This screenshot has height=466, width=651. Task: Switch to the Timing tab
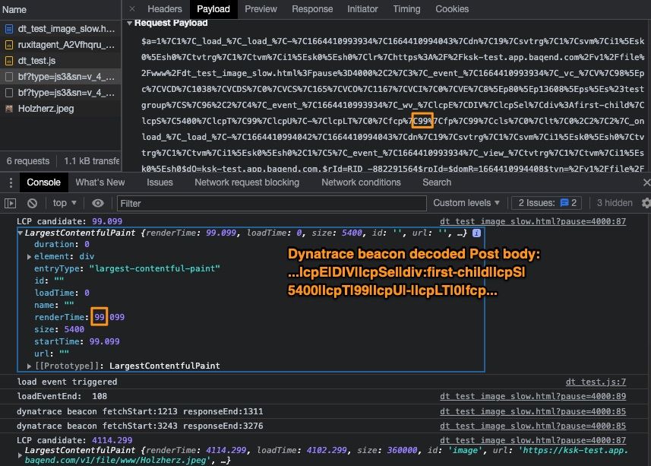pyautogui.click(x=406, y=9)
